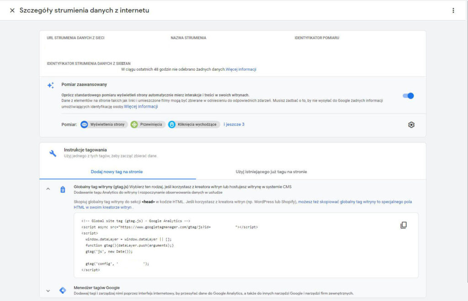Click the Globalny tag witryny (gtag.js) heading
This screenshot has width=468, height=301.
[x=101, y=187]
